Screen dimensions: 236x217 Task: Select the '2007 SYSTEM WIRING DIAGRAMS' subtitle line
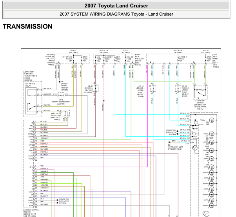[116, 14]
